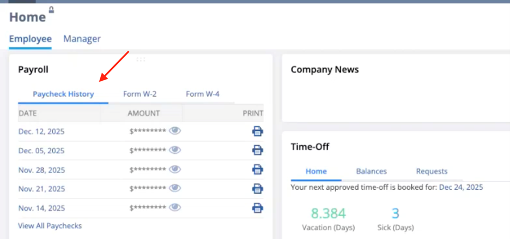This screenshot has width=510, height=239.
Task: Show the Nov. 14, 2025 paycheck amount
Action: click(x=175, y=208)
